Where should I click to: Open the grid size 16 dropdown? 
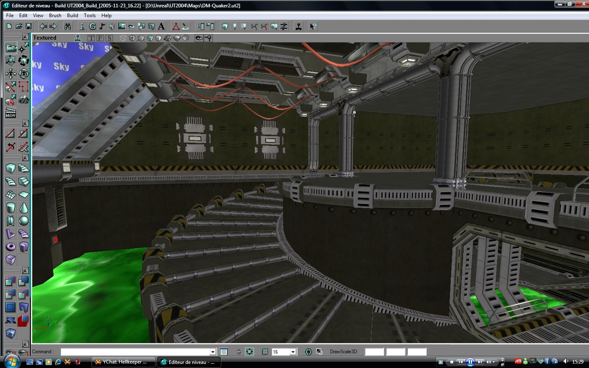[293, 352]
